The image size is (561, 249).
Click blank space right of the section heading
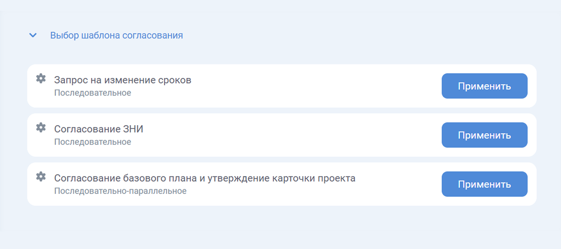[x=351, y=35]
